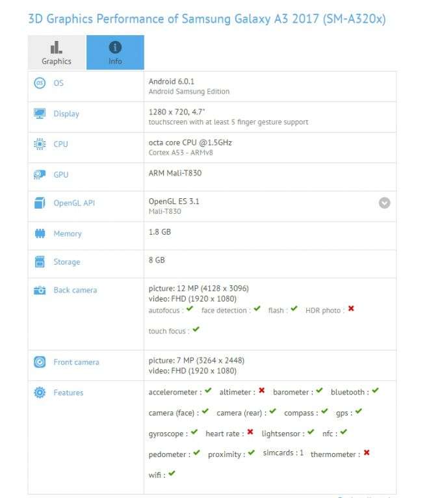Click the OpenGL API cube icon
The image size is (429, 498).
coord(40,203)
